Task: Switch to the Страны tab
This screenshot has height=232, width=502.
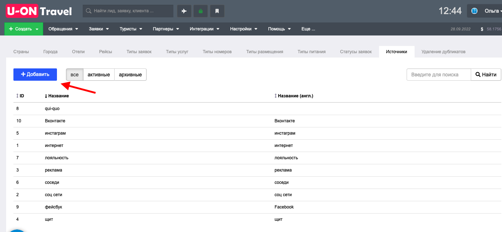Action: 21,52
